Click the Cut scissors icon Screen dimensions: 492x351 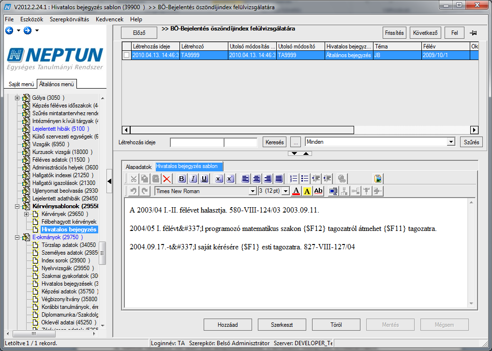point(134,179)
